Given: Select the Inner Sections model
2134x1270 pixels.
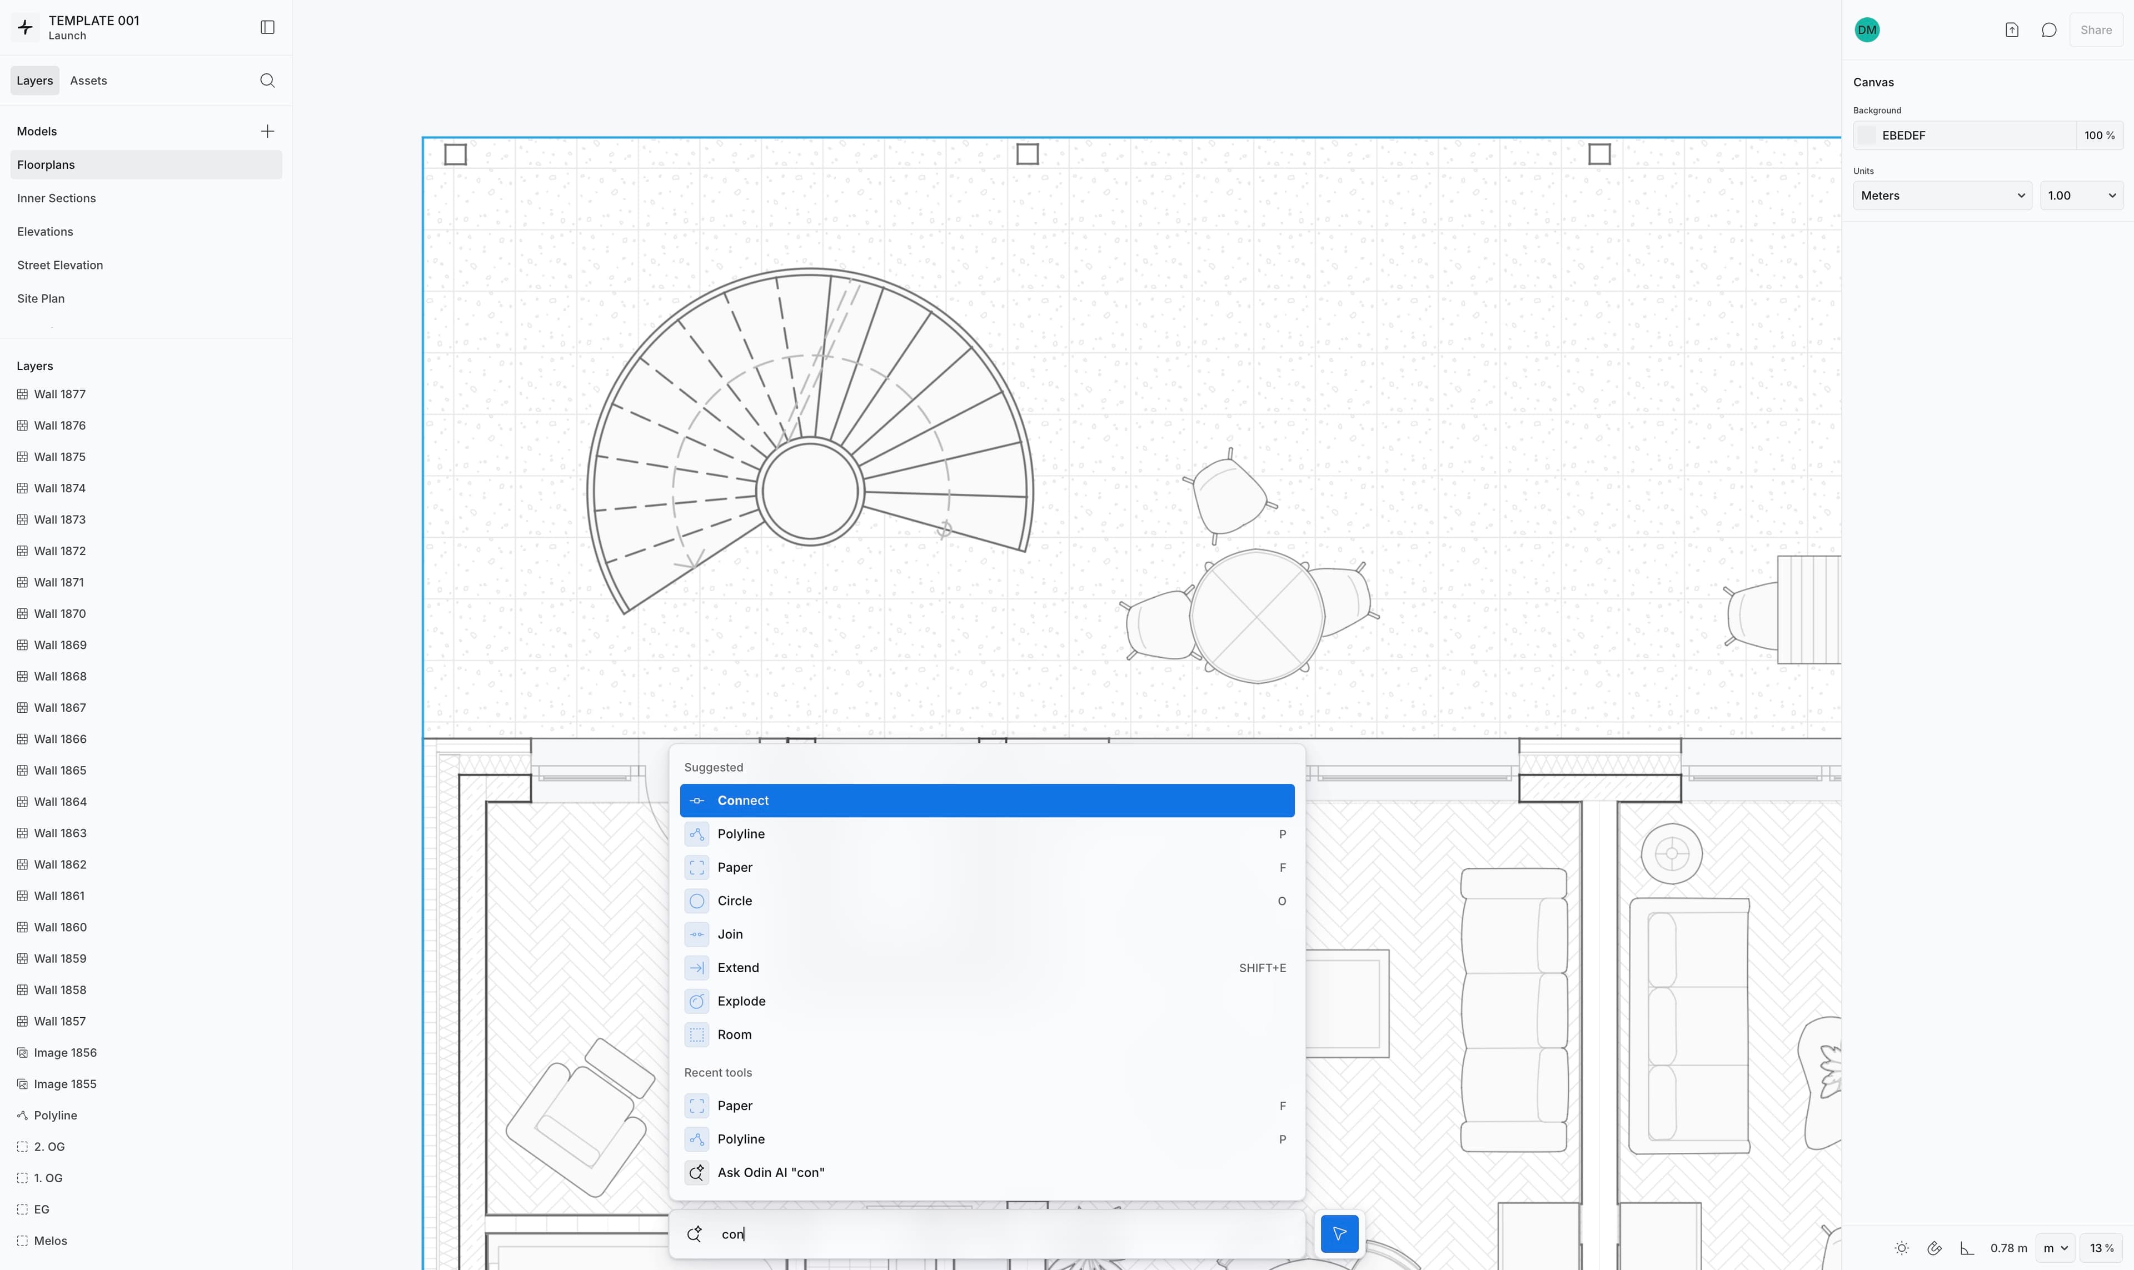Looking at the screenshot, I should (146, 198).
